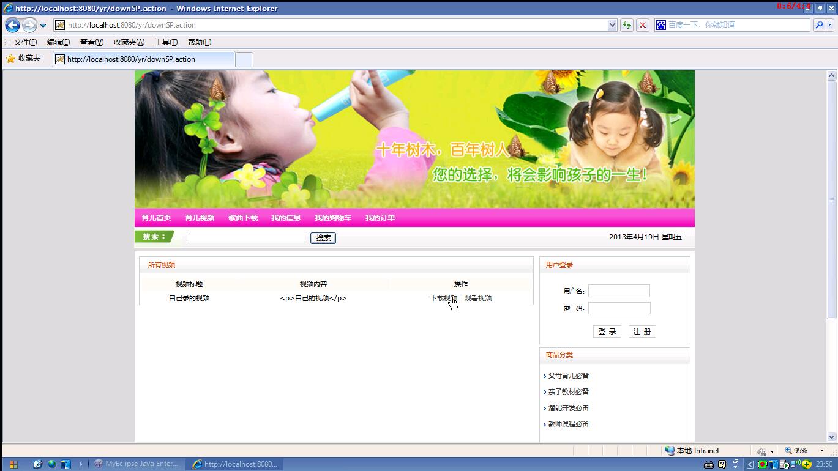Open the 工具(T) menu
The height and width of the screenshot is (471, 838).
tap(166, 42)
